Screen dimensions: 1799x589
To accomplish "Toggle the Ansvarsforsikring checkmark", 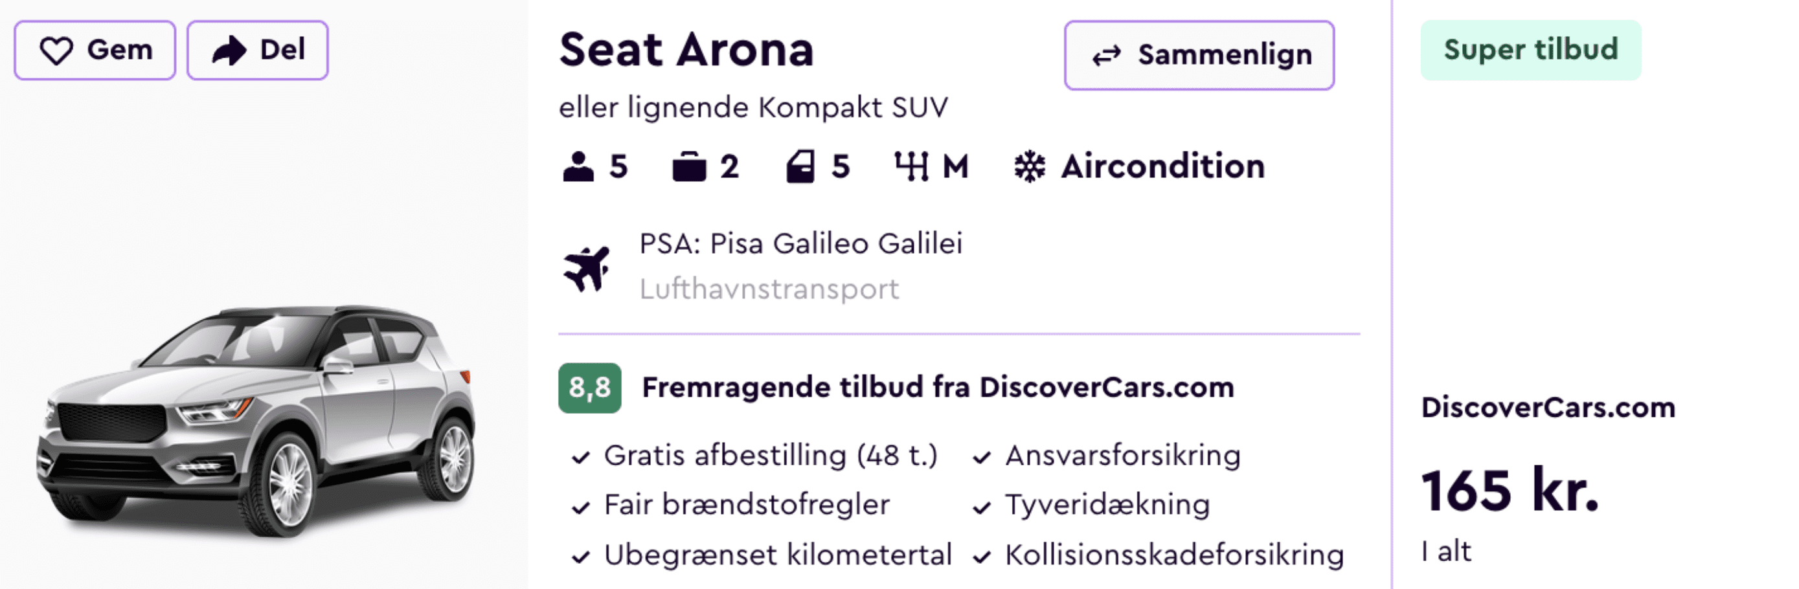I will point(983,458).
